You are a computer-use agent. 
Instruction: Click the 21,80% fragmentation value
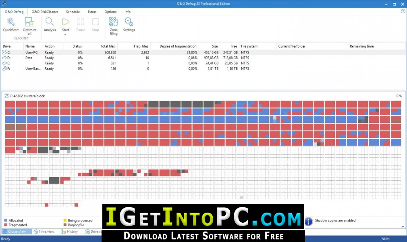point(192,52)
